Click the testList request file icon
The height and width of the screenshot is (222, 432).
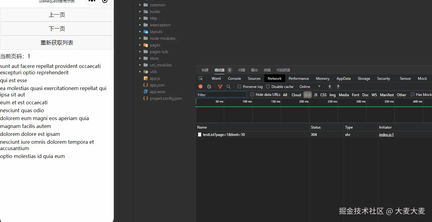pyautogui.click(x=200, y=134)
